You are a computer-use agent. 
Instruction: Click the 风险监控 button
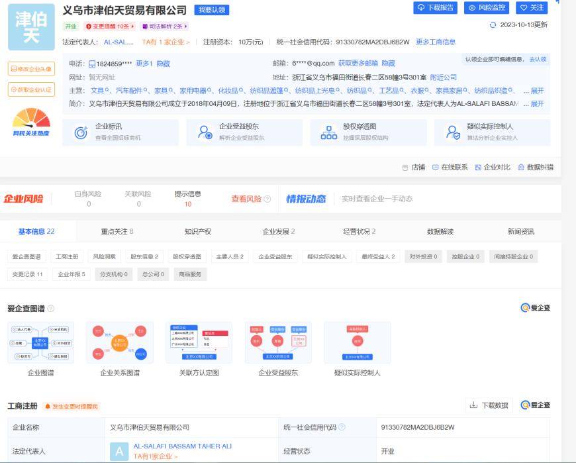pos(487,8)
